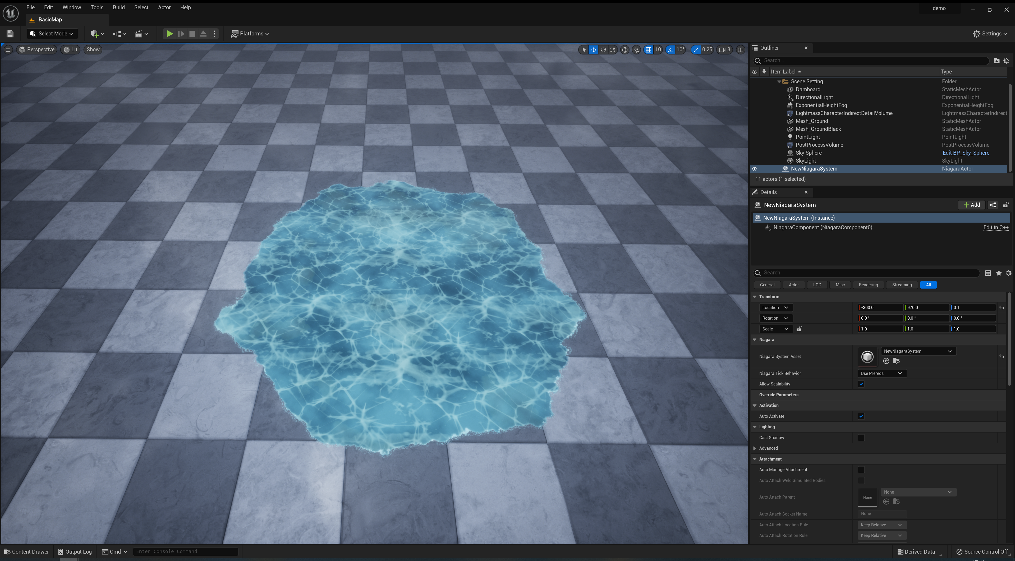Screen dimensions: 1015x561
Task: Open the viewport hamburger options menu
Action: 8,50
